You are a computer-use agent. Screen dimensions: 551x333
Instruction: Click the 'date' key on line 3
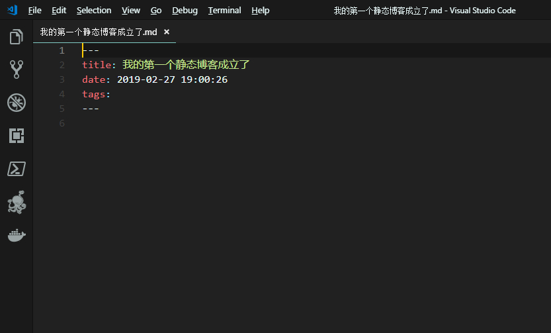[93, 79]
